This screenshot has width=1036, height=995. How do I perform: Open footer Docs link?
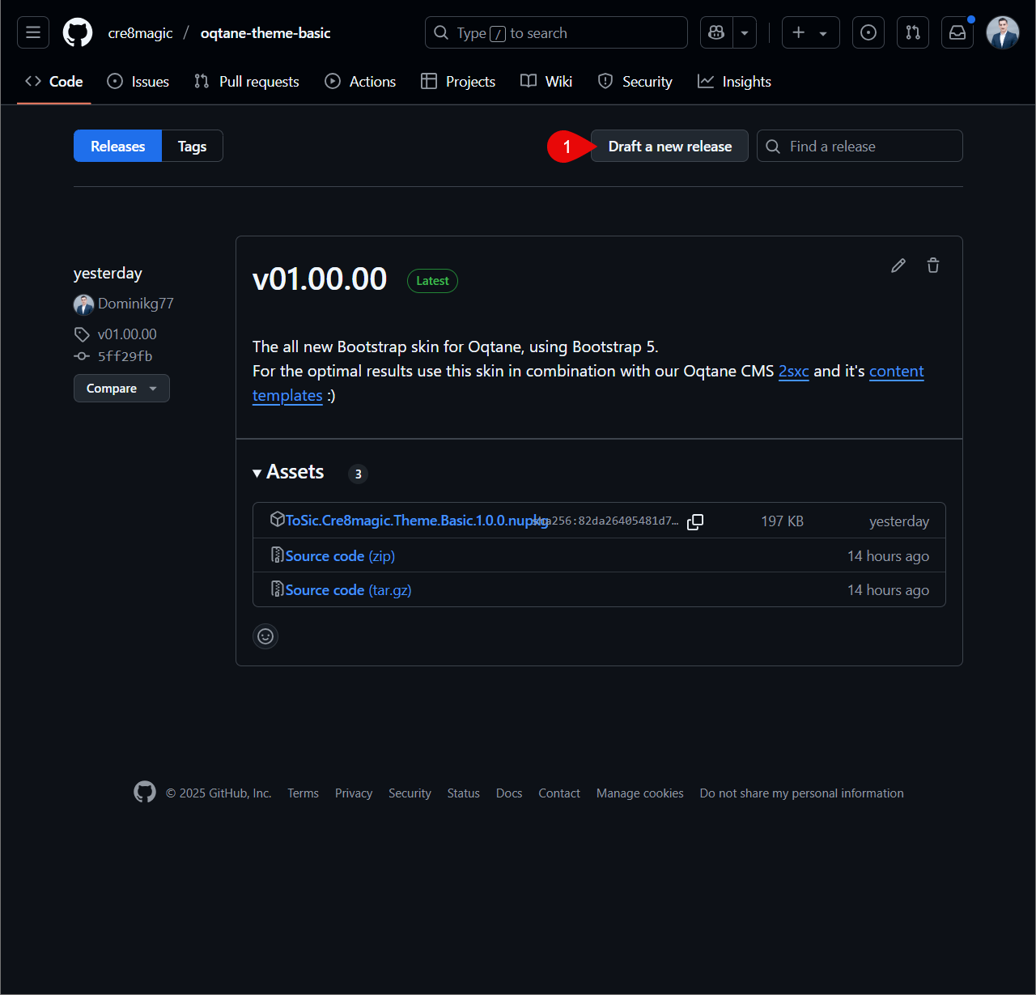coord(509,793)
